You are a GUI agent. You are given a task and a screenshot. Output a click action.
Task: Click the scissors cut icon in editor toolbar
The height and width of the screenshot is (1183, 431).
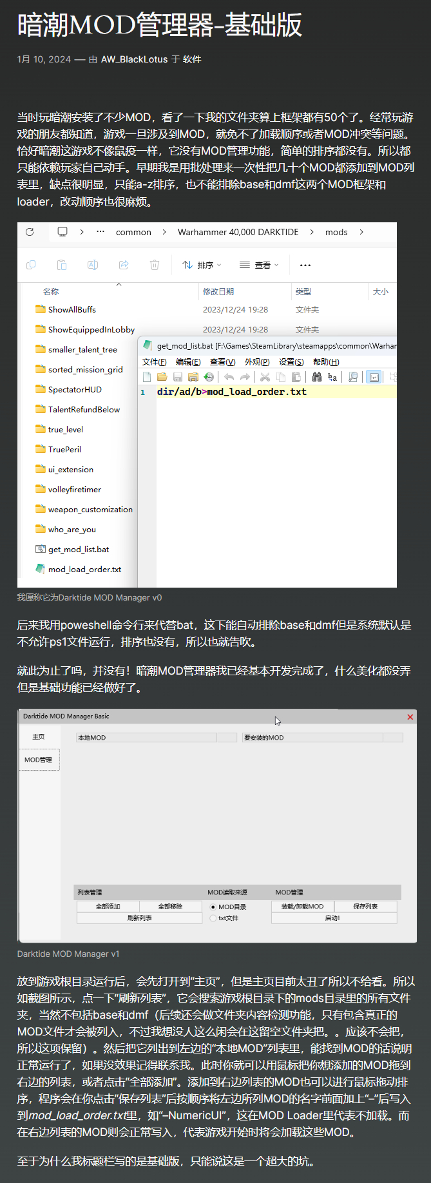[x=265, y=377]
